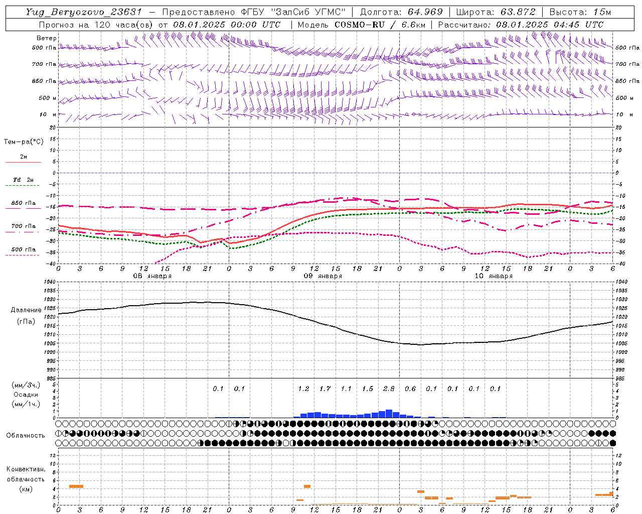Click the 09 января date label
The width and height of the screenshot is (642, 514).
(x=323, y=276)
